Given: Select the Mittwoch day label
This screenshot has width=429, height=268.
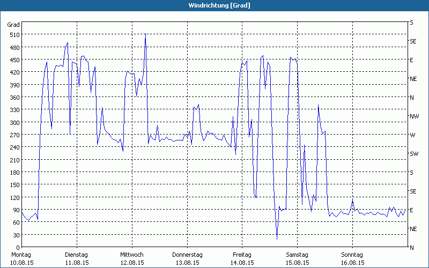Looking at the screenshot, I should click(132, 255).
